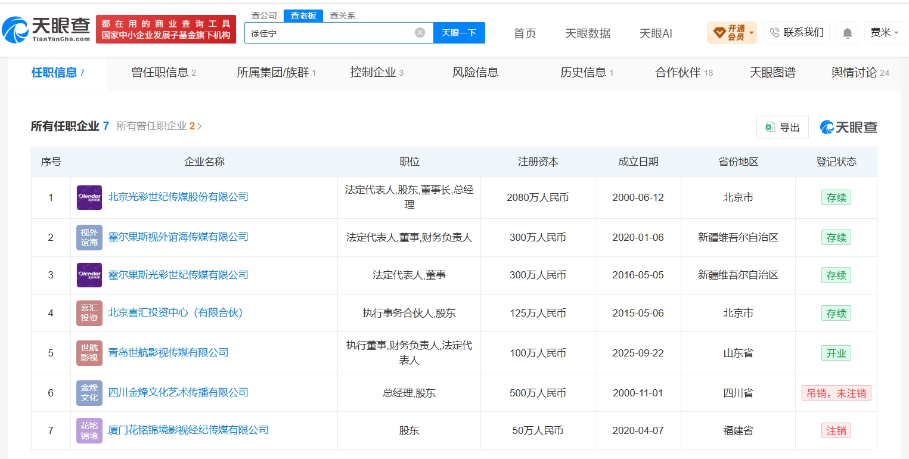Click the 开业 status tag
The height and width of the screenshot is (459, 909).
click(x=836, y=353)
